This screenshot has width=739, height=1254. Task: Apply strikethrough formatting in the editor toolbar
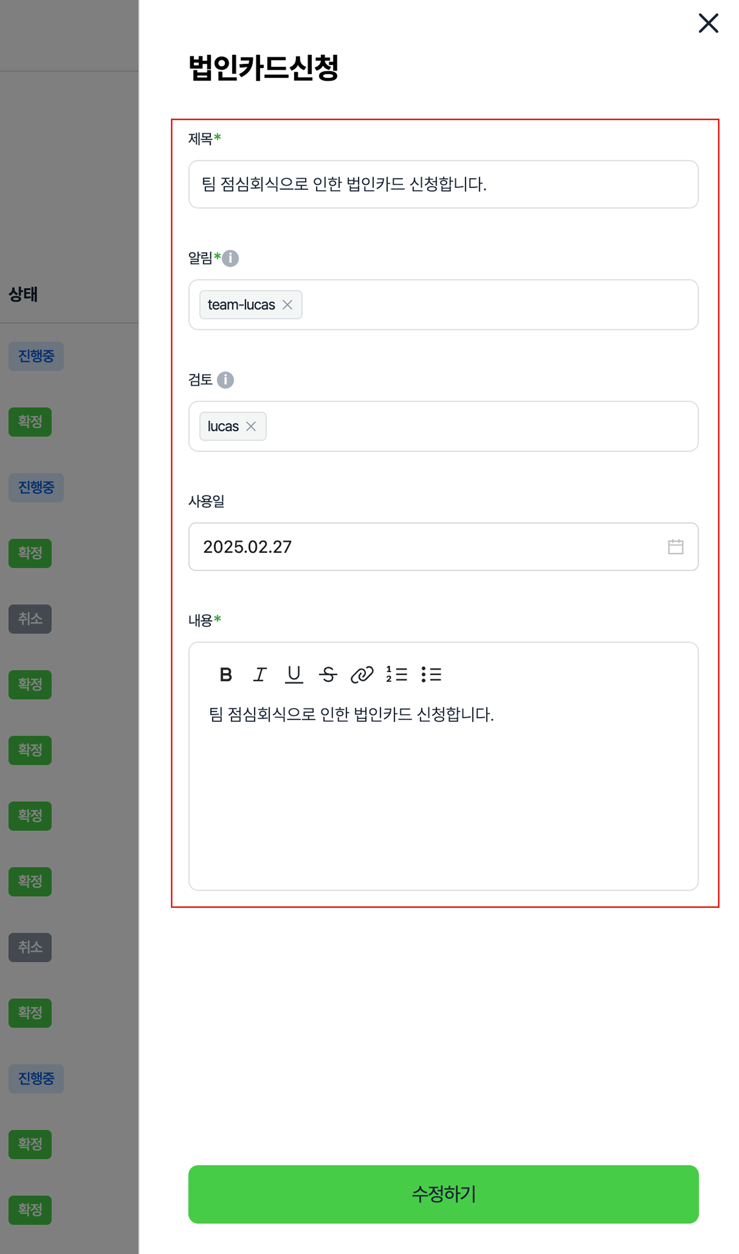pyautogui.click(x=328, y=674)
